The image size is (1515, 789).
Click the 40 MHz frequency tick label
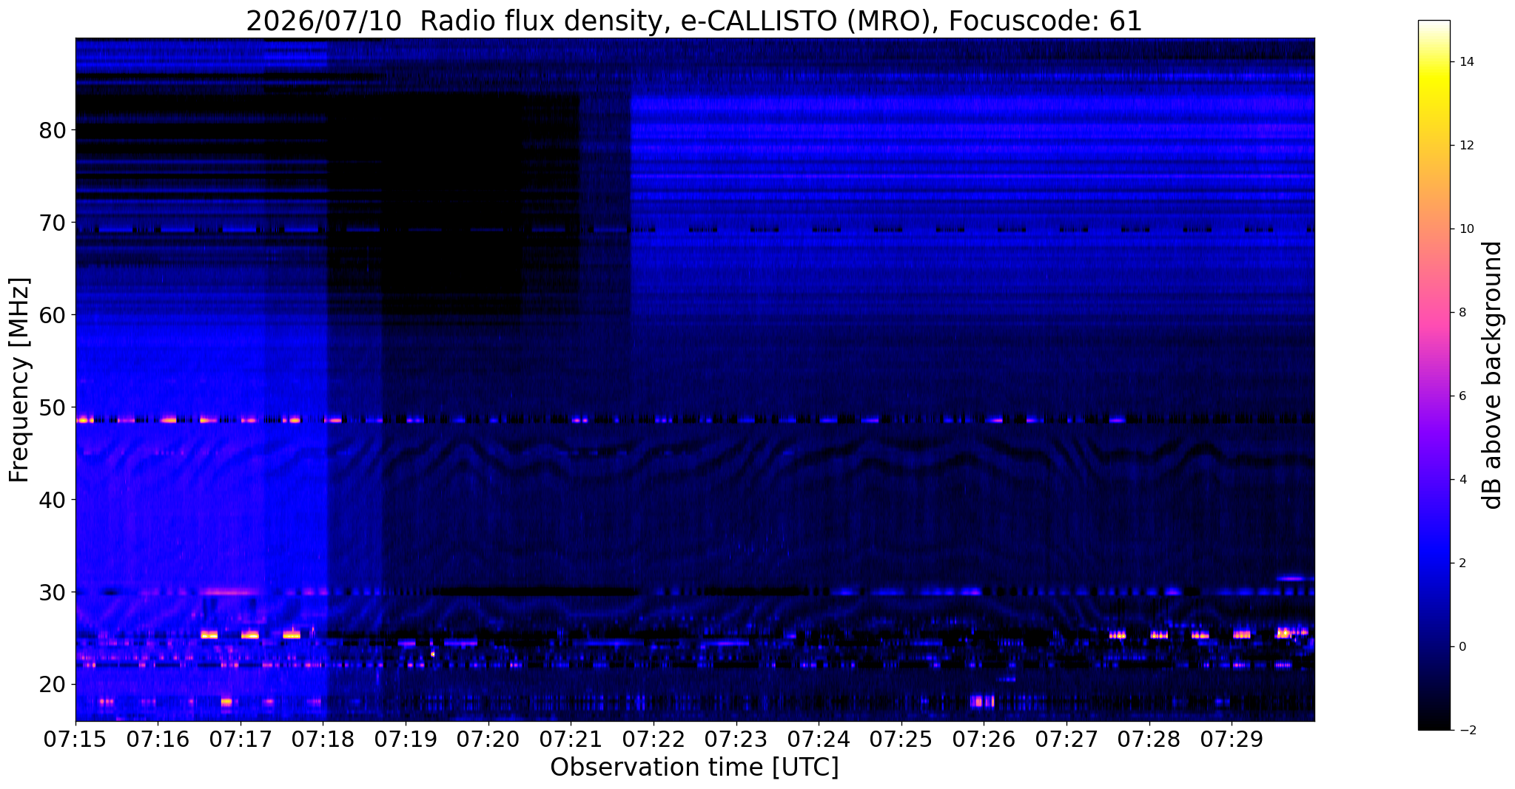pos(53,501)
